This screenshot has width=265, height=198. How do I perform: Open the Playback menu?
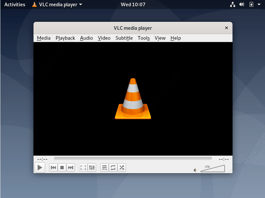coord(65,38)
